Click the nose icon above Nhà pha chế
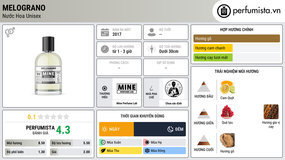285x160 pixels. pyautogui.click(x=151, y=88)
